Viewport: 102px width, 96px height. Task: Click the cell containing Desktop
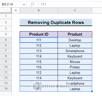tap(75, 40)
